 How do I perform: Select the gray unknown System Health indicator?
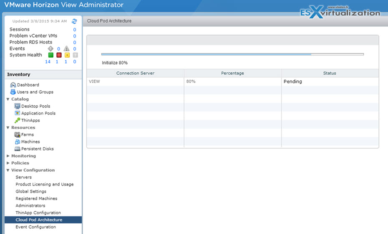(76, 55)
